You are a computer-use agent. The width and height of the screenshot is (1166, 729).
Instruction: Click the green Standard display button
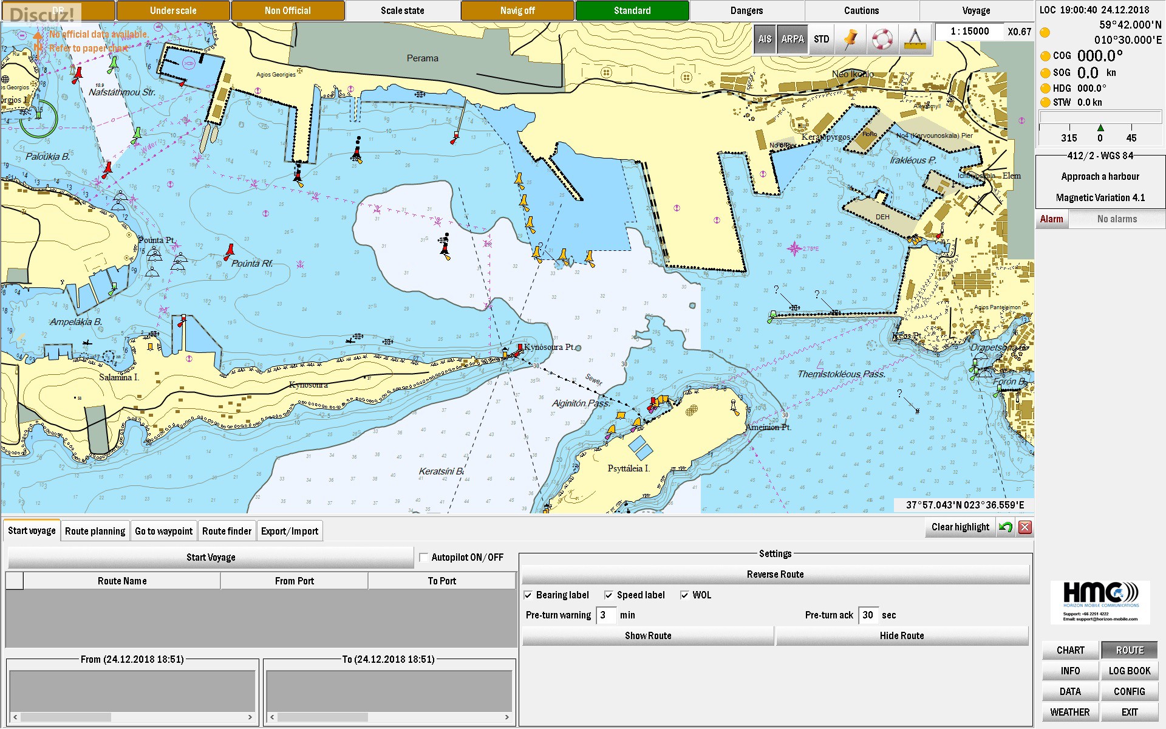point(632,10)
